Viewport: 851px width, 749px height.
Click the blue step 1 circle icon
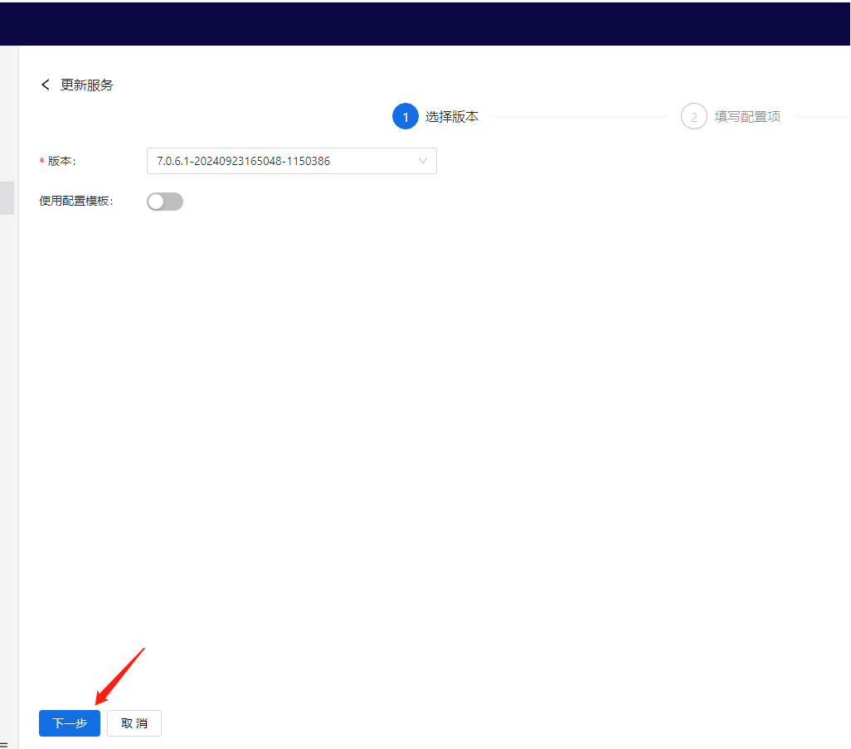406,116
